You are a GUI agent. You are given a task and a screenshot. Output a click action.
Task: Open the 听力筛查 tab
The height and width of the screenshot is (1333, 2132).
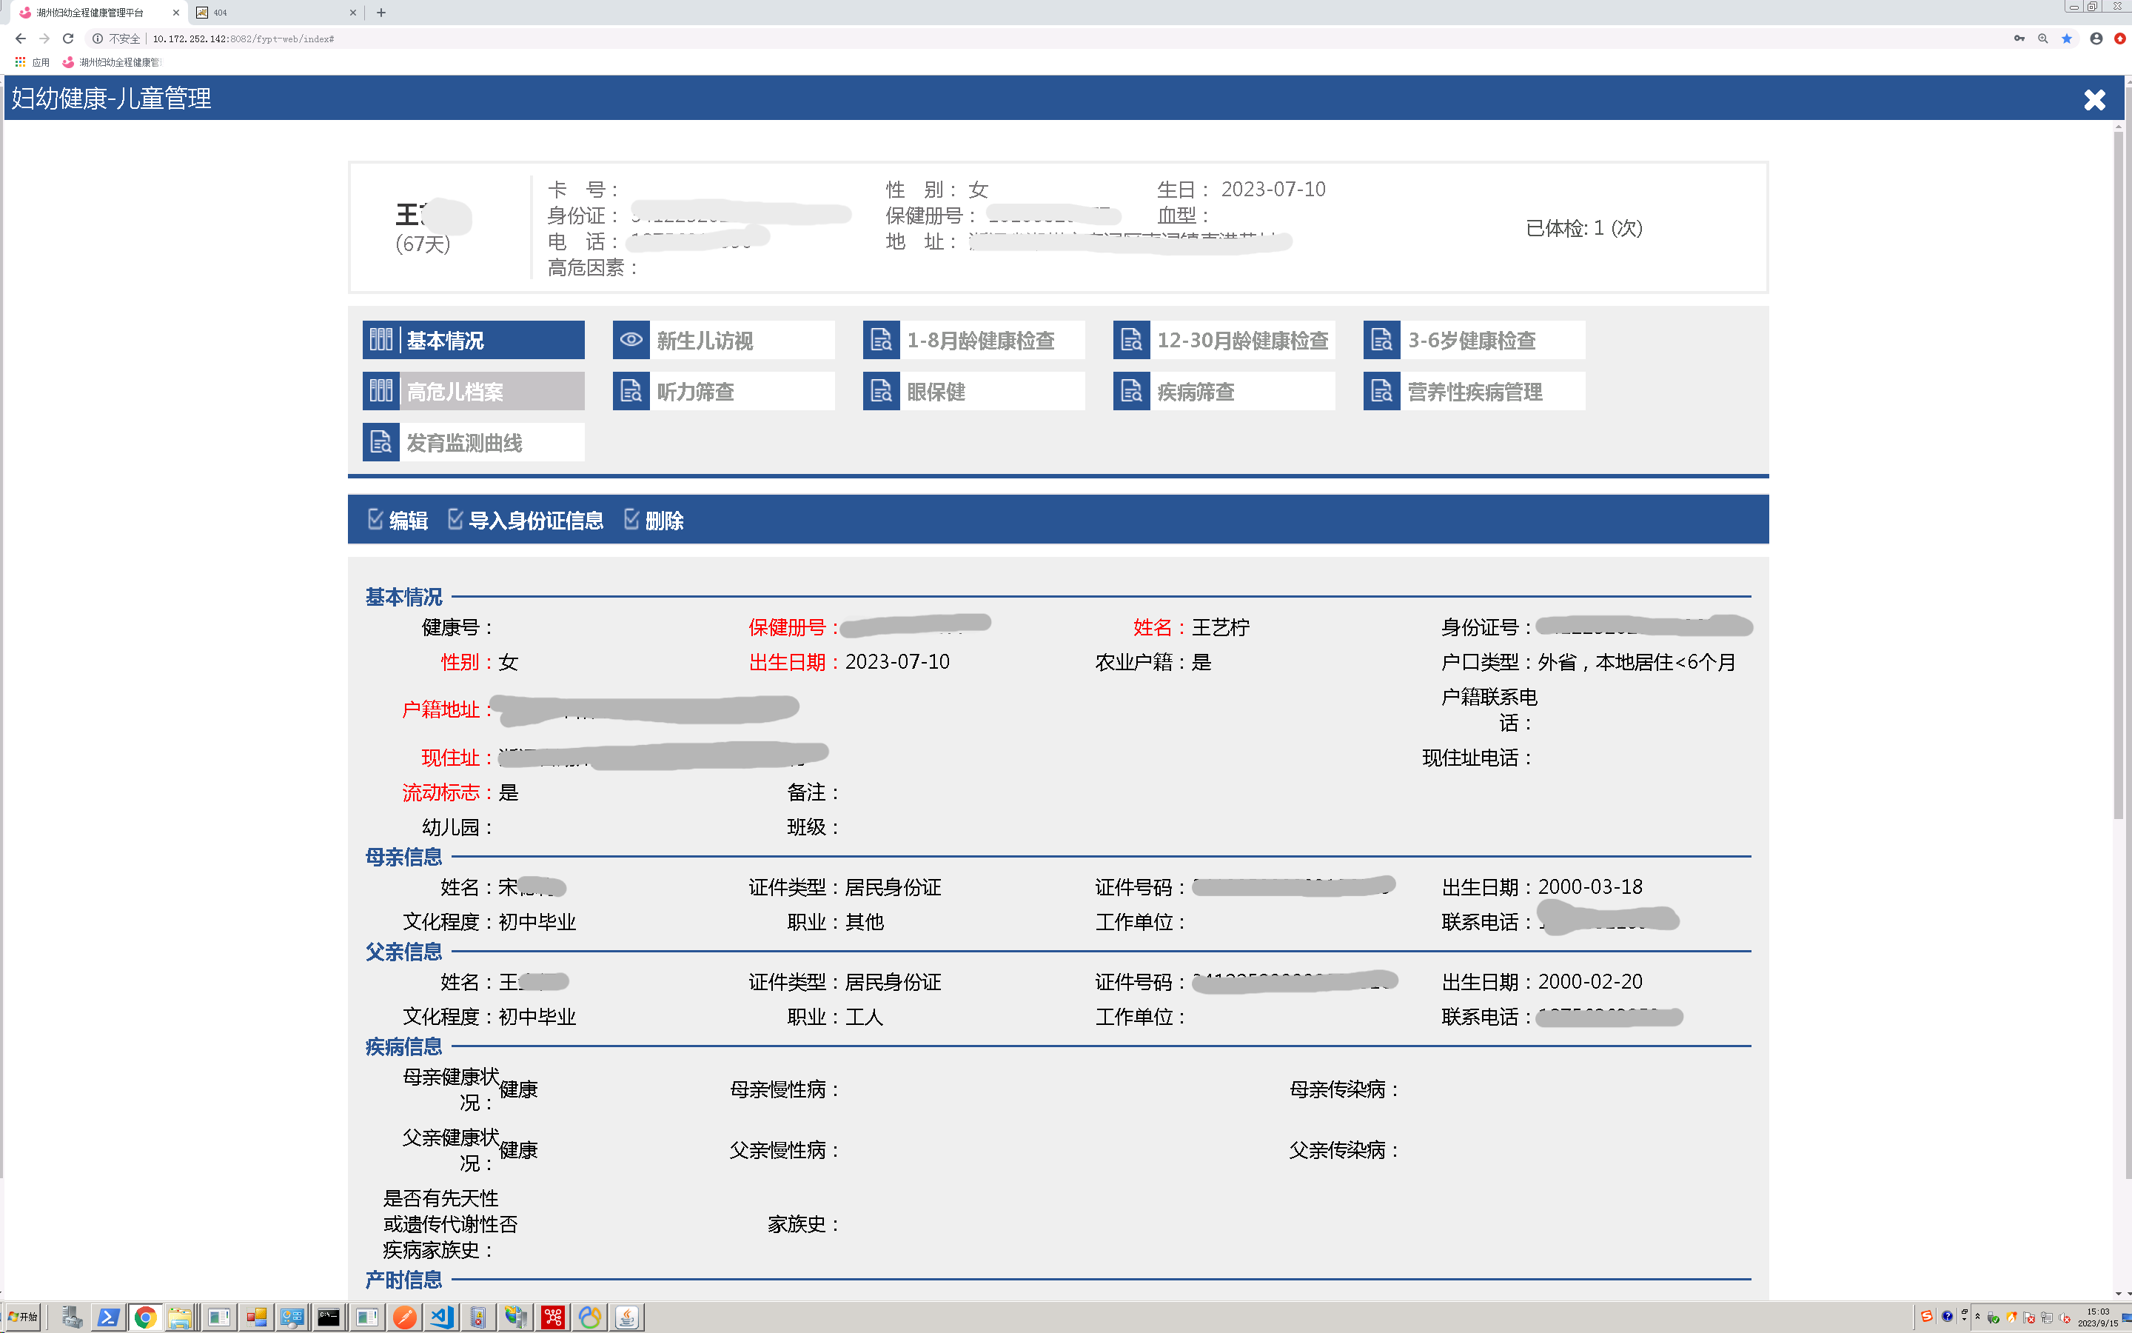tap(723, 390)
